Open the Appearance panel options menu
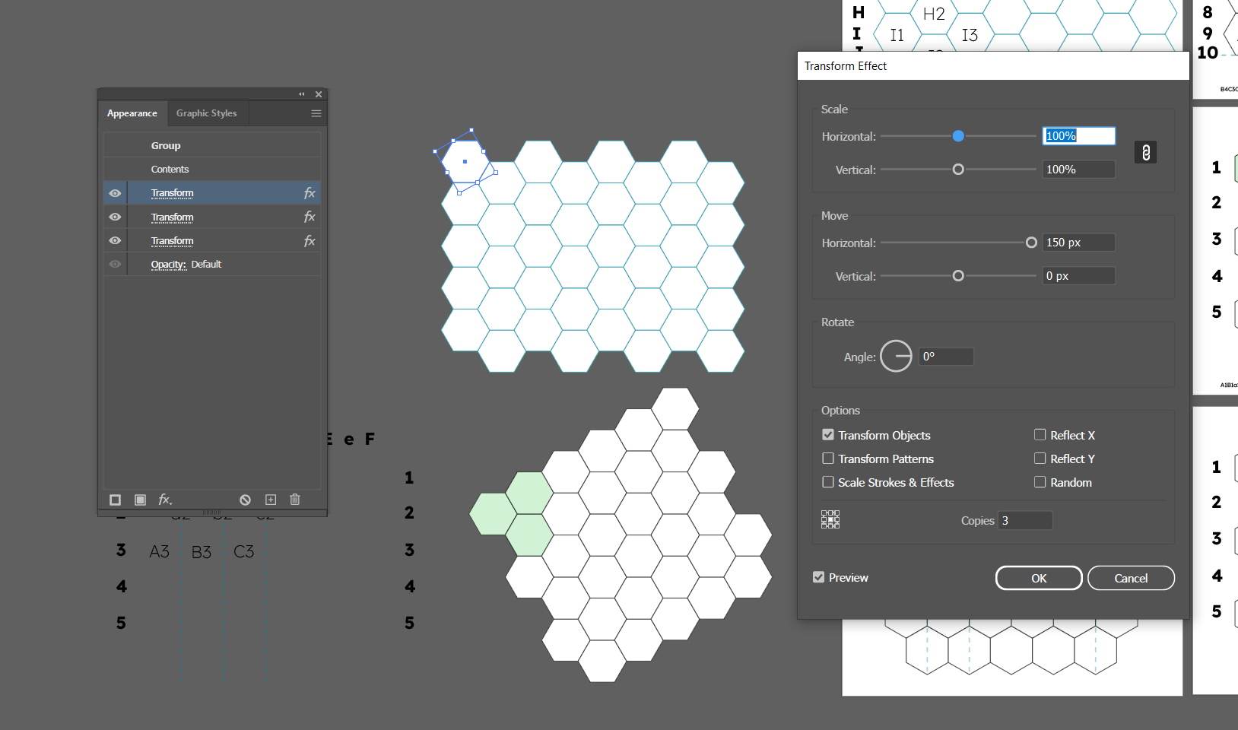The image size is (1238, 730). coord(316,113)
